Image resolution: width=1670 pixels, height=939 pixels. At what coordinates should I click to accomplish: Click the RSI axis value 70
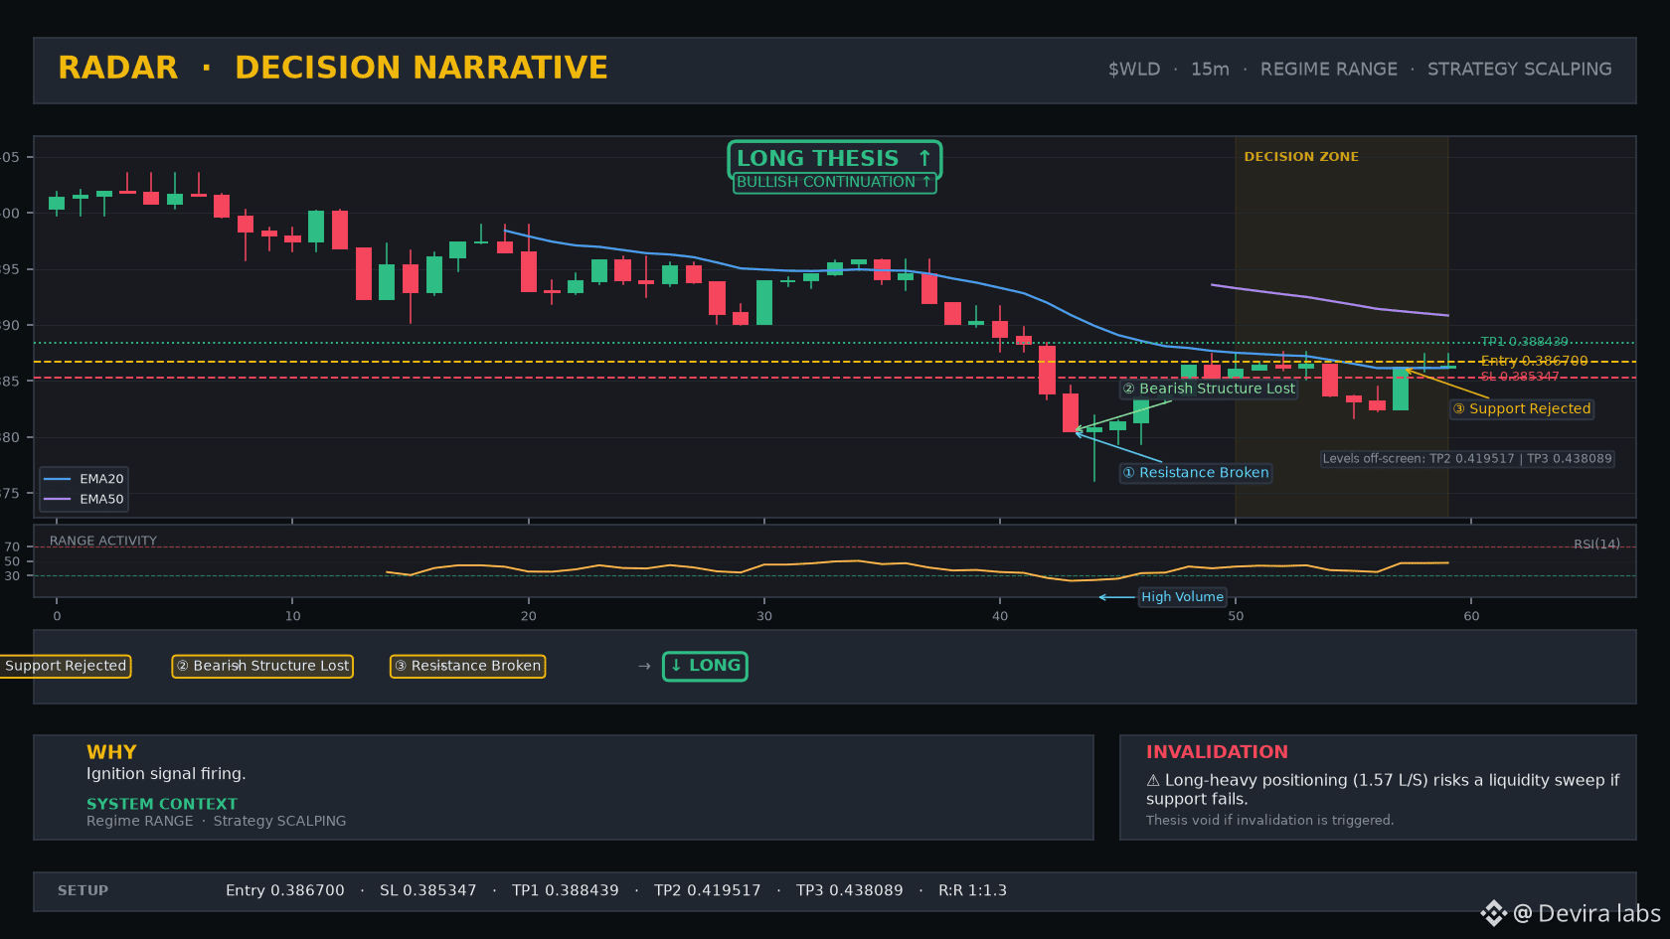[x=12, y=547]
